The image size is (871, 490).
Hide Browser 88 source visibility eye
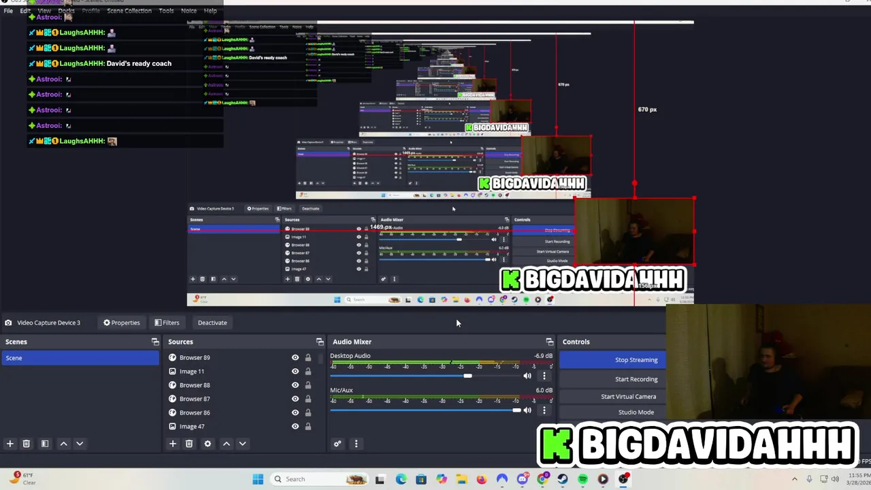click(x=295, y=385)
